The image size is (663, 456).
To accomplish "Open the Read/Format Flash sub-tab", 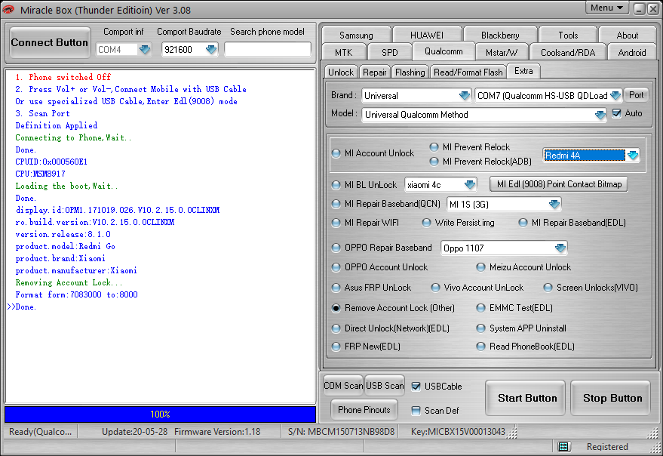I will [x=468, y=72].
